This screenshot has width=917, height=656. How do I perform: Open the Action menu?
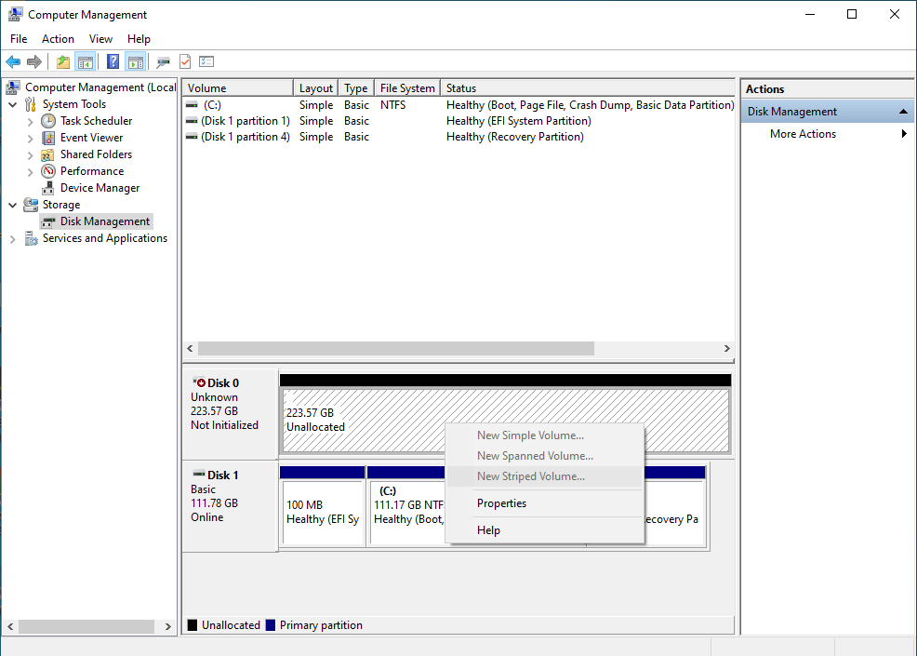click(58, 39)
